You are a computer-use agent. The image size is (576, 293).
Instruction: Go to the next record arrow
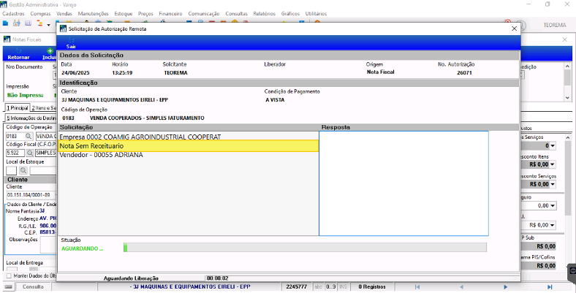pos(506,286)
